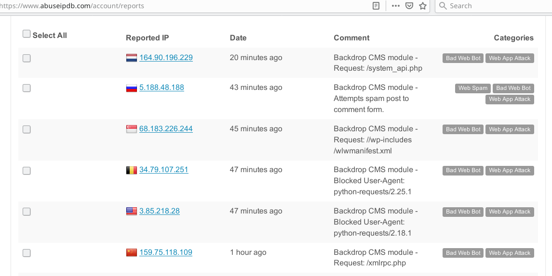Open page actions three-dot menu
552x276 pixels.
click(x=396, y=6)
